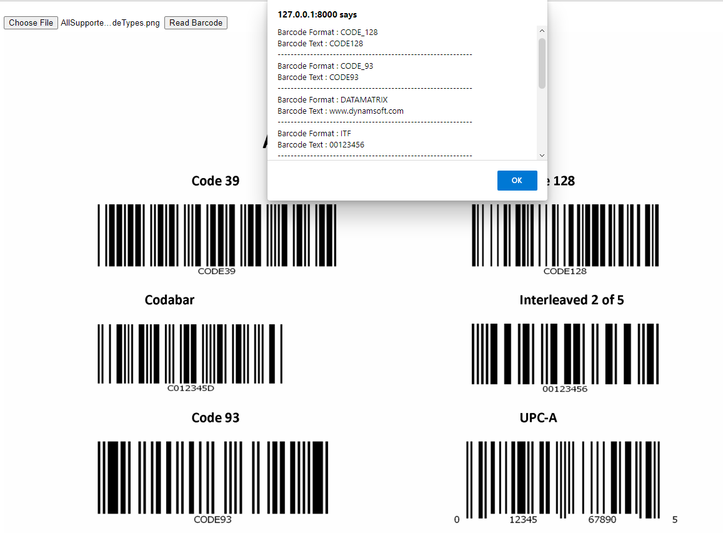Click the Interleaved 2 of 5 barcode
Viewport: 723px width, 533px height.
(x=565, y=354)
